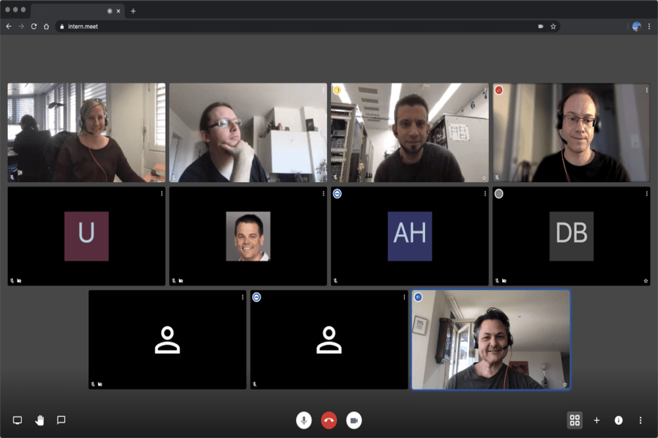The height and width of the screenshot is (438, 658).
Task: Start screen sharing with the monitor icon
Action: click(17, 420)
